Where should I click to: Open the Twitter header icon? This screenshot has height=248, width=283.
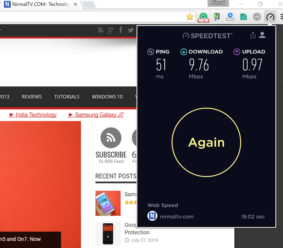131,30
